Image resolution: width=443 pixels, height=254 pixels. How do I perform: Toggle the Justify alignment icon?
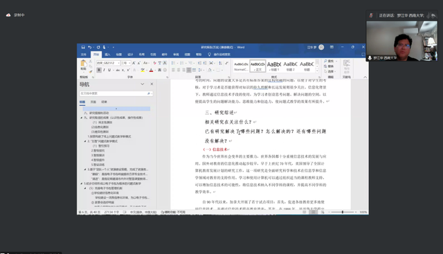click(x=189, y=70)
